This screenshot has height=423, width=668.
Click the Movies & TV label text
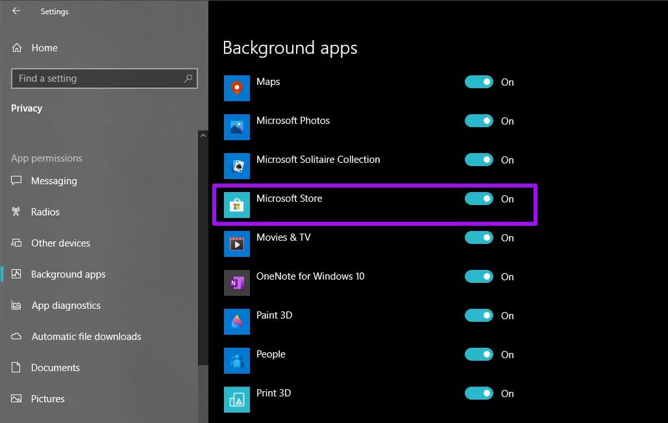pyautogui.click(x=283, y=237)
